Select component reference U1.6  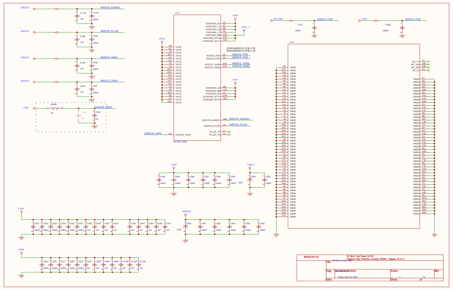click(292, 42)
